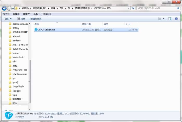This screenshot has height=122, width=182.
Task: Click the navigation pane scroll up arrow
Action: (x=29, y=24)
